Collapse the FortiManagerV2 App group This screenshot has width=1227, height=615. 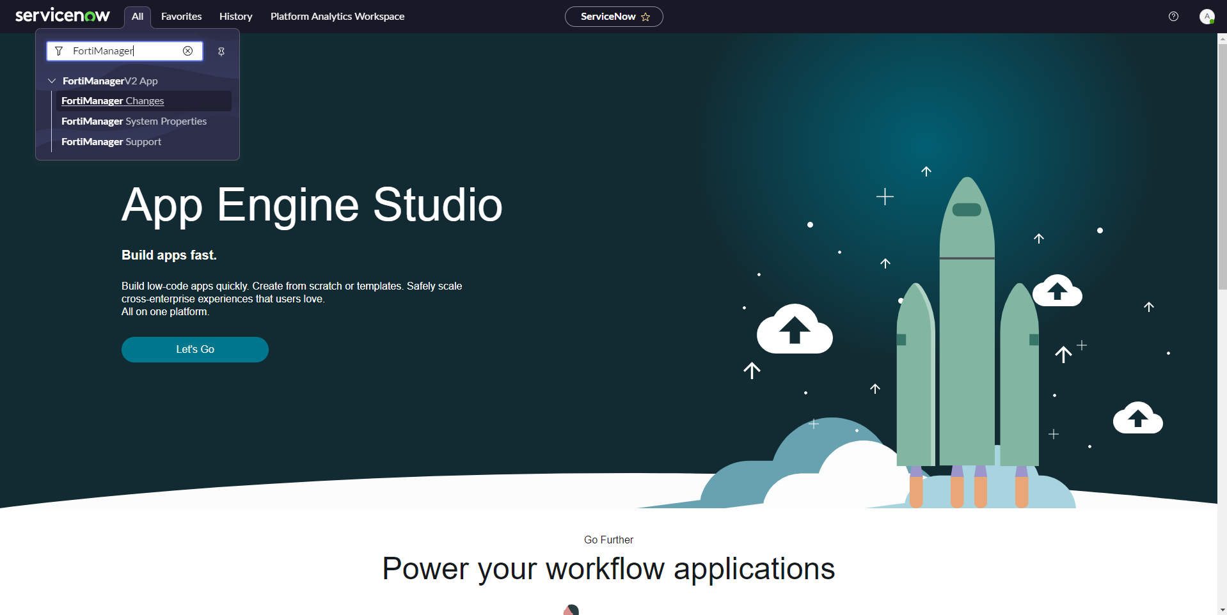52,81
